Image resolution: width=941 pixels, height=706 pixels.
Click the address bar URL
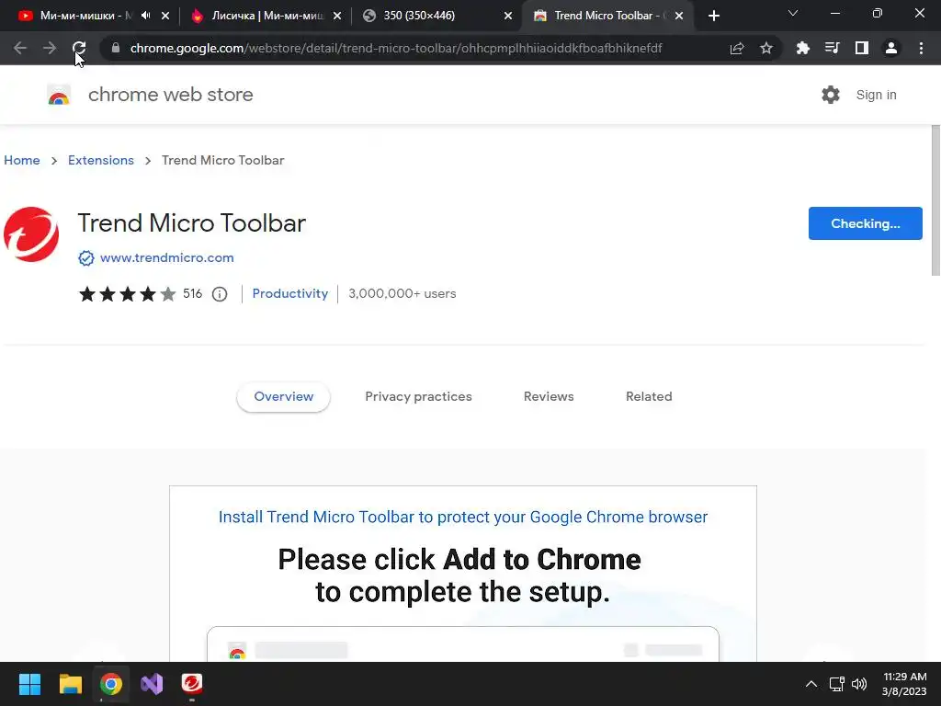point(396,48)
